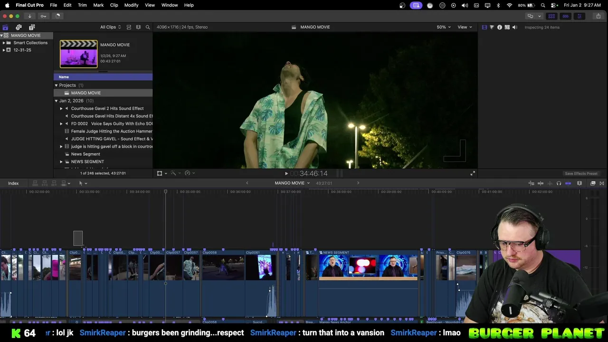Show the Libraries sidebar clapper icon

[x=5, y=27]
